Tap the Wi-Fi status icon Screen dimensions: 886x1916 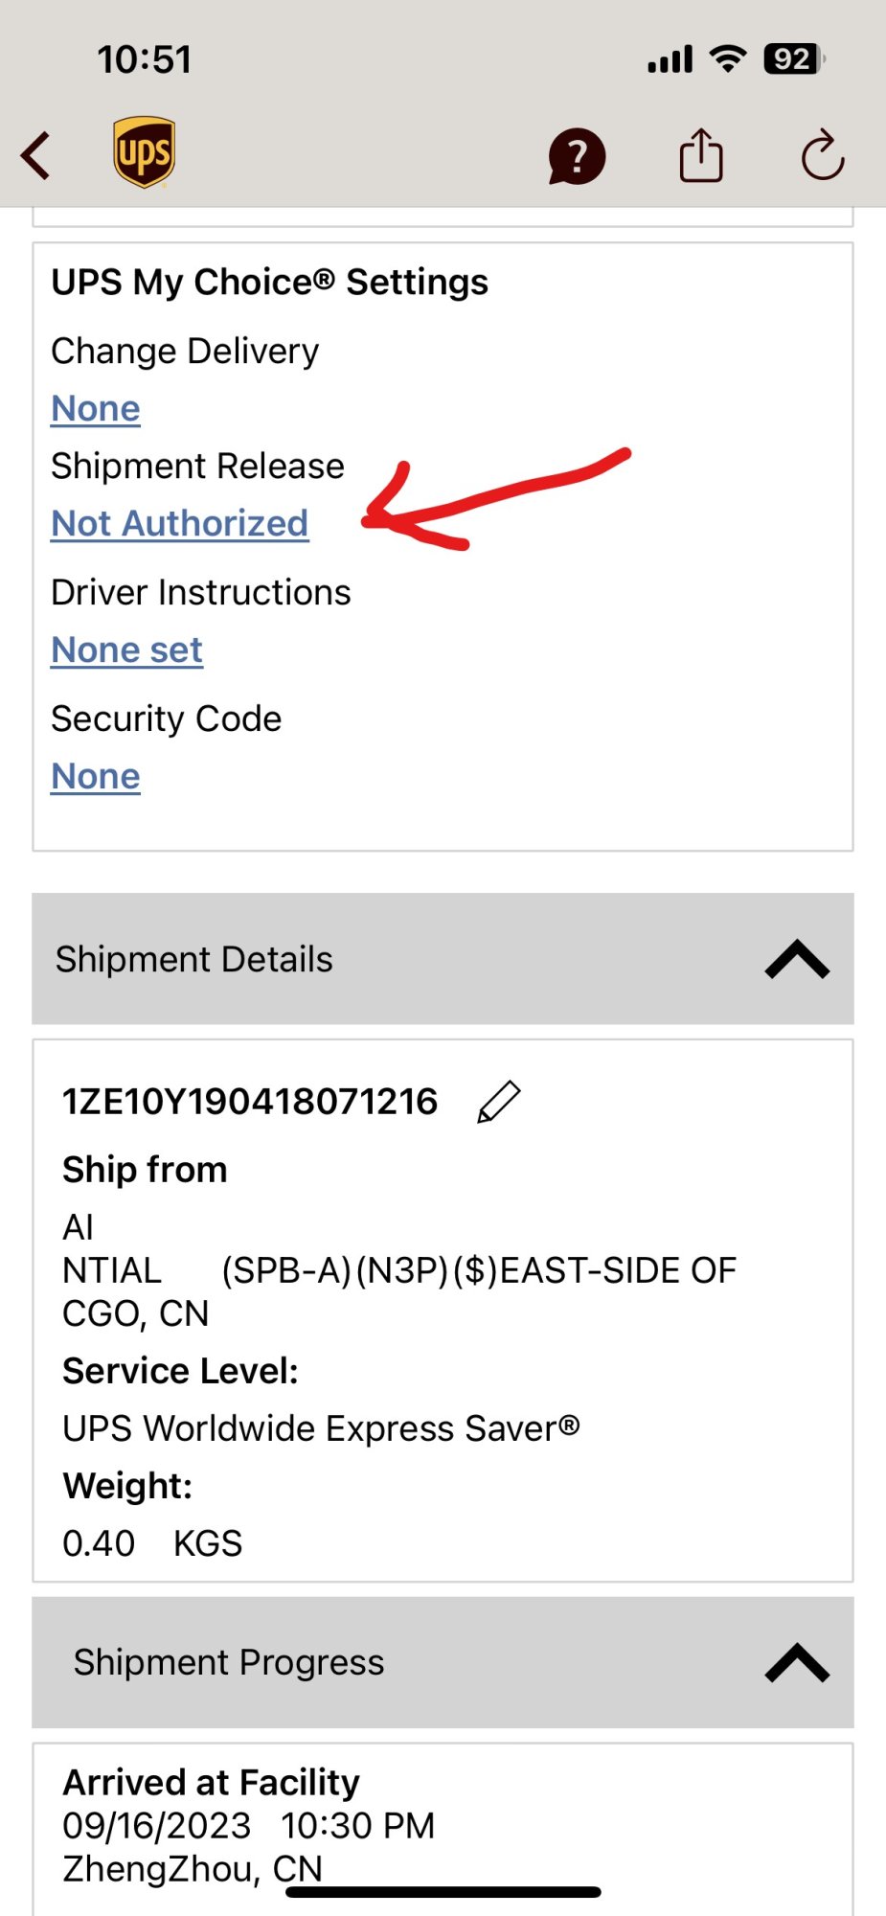[728, 59]
